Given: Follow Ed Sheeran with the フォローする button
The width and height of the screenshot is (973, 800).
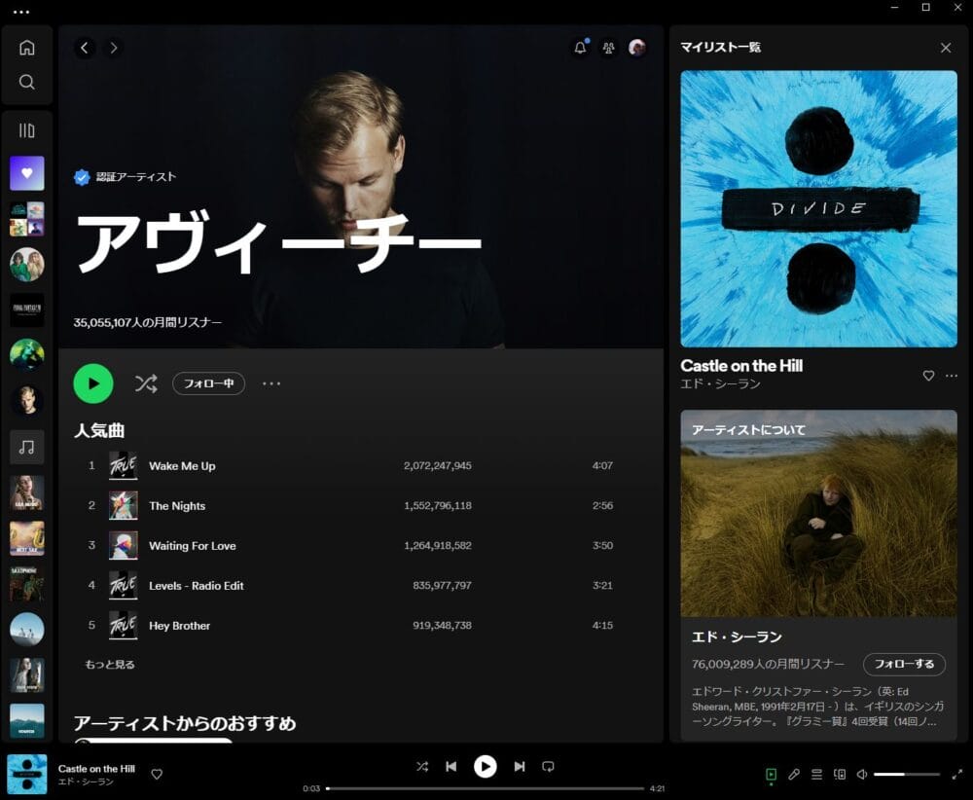Looking at the screenshot, I should click(x=904, y=664).
